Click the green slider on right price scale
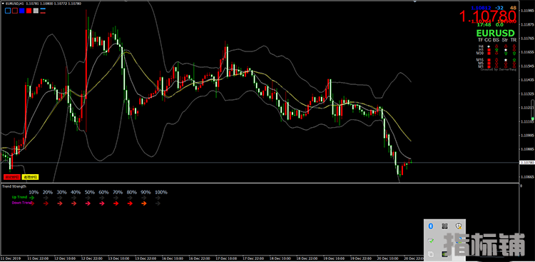 pyautogui.click(x=533, y=118)
